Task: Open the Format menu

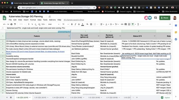Action: coord(33,20)
